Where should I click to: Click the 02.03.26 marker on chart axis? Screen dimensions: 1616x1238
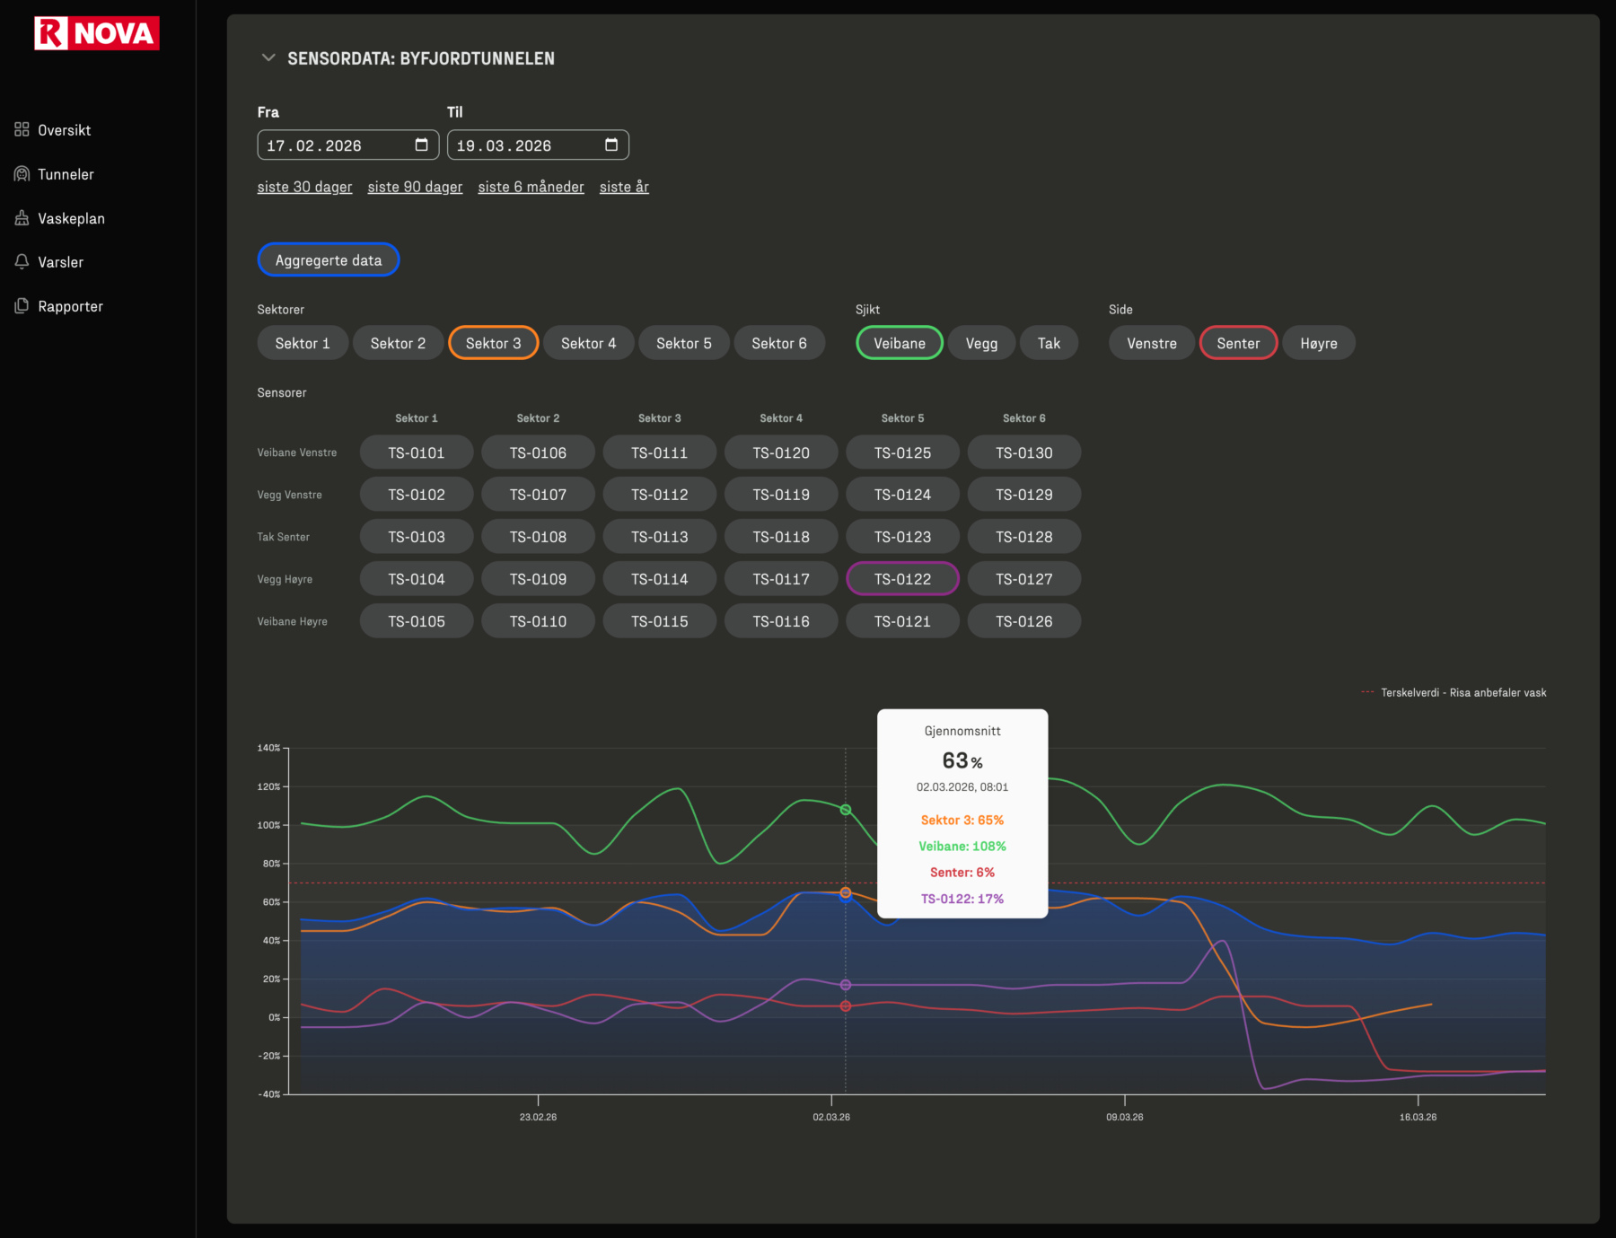tap(830, 1117)
